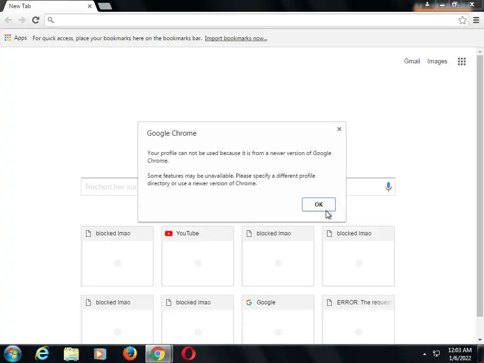The image size is (484, 363).
Task: Click the Chrome user profile icon in title bar
Action: coord(427,4)
